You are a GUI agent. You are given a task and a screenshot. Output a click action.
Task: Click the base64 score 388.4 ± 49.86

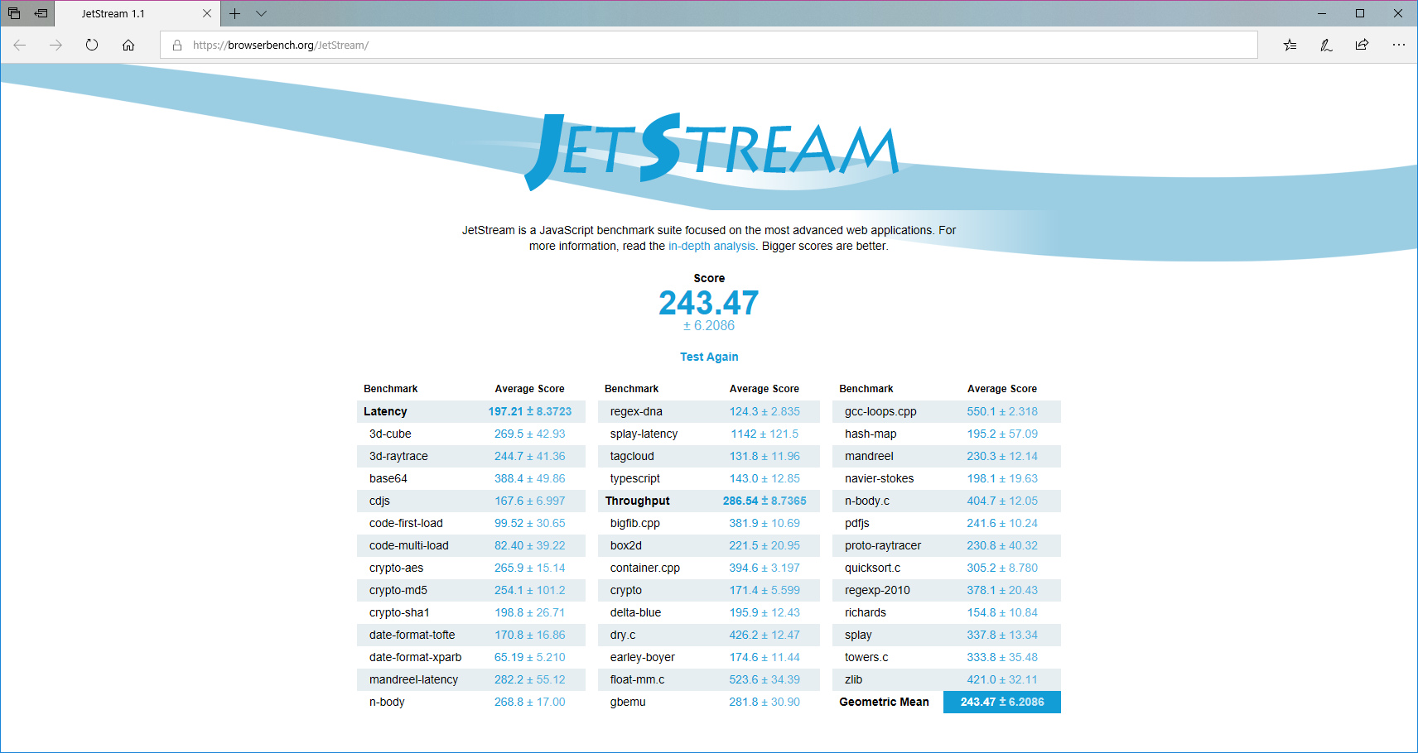pyautogui.click(x=530, y=478)
